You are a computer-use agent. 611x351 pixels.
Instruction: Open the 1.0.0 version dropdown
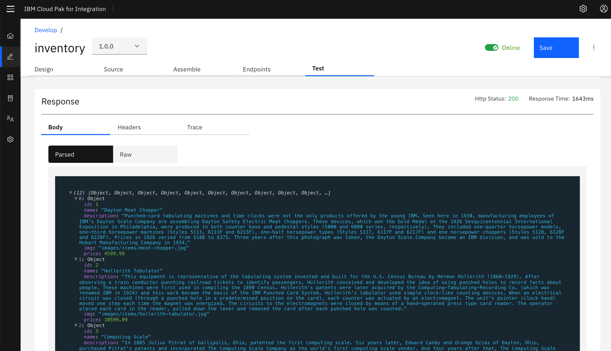pos(119,46)
